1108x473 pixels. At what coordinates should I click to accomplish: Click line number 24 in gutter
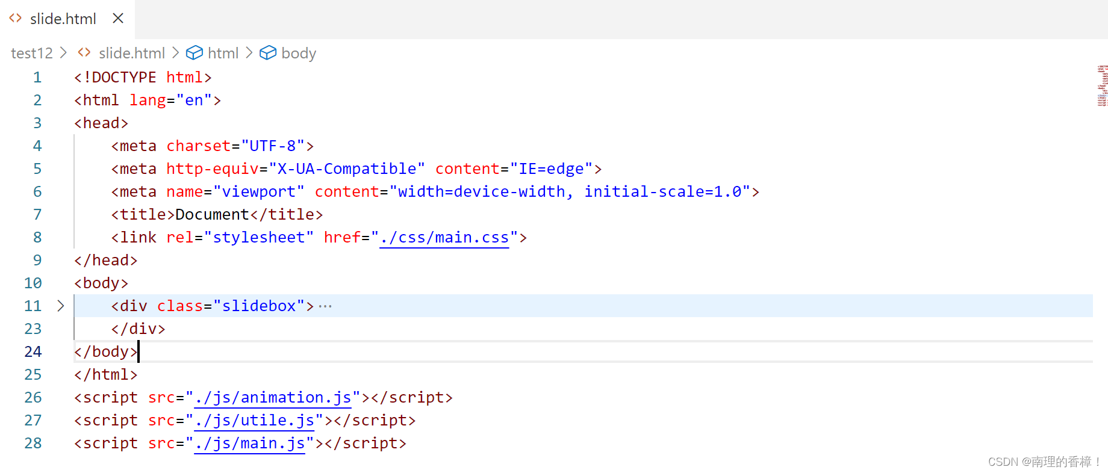33,352
